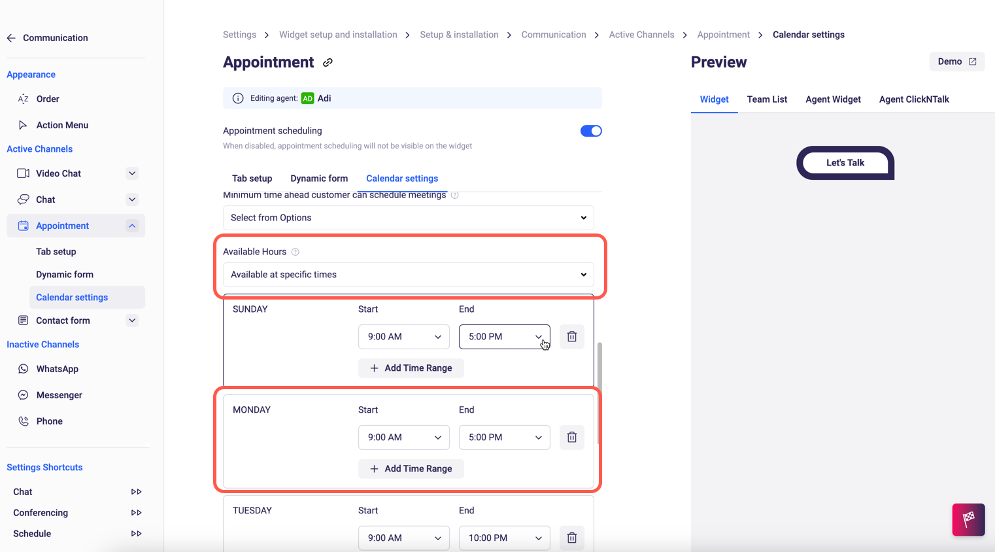Click the back arrow beside Communication
The width and height of the screenshot is (995, 552).
11,38
